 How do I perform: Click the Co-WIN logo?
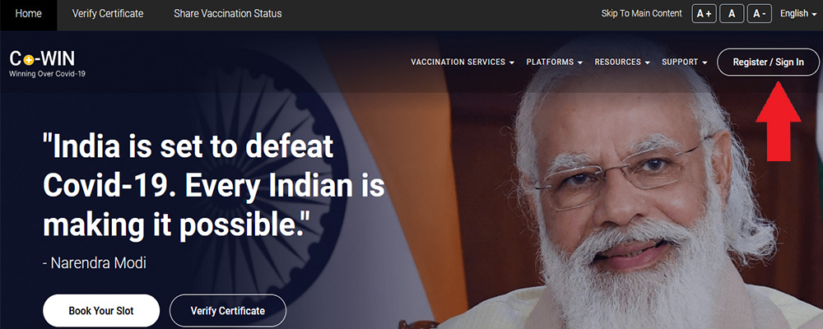[x=47, y=63]
